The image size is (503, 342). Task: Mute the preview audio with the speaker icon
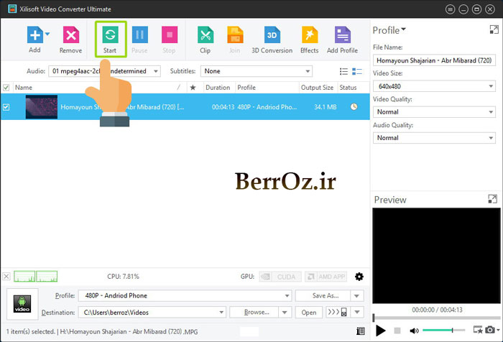[414, 331]
